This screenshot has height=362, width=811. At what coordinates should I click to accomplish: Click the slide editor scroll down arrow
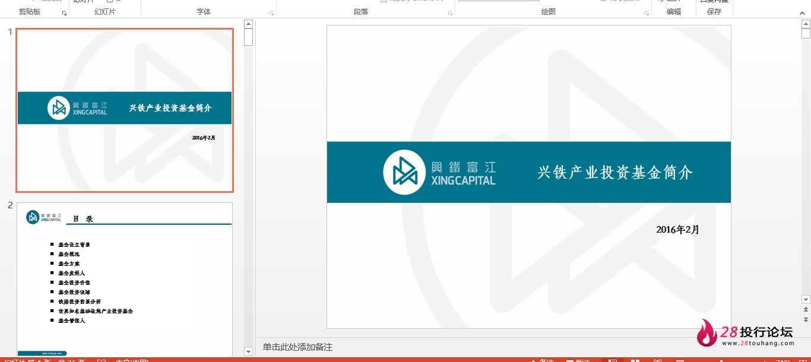click(806, 300)
